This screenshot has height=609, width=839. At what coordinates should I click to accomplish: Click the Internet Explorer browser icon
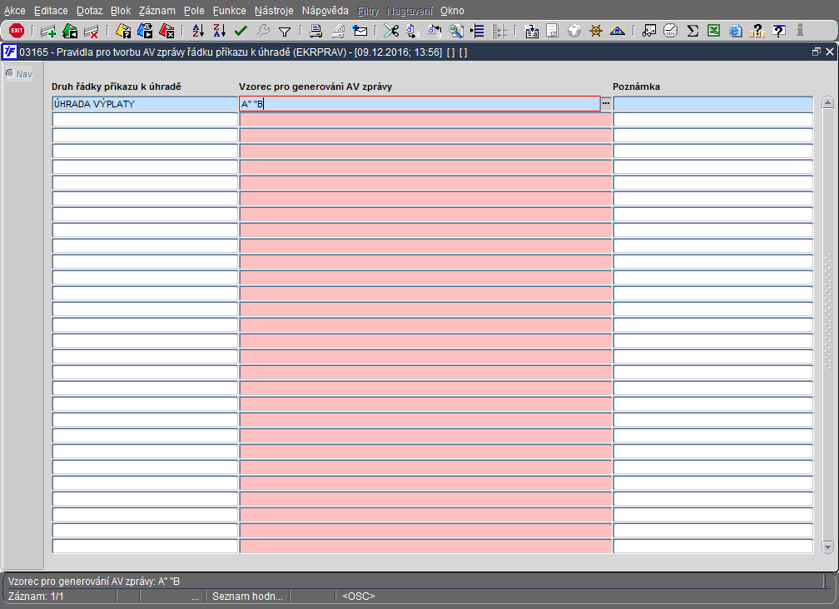click(x=736, y=31)
